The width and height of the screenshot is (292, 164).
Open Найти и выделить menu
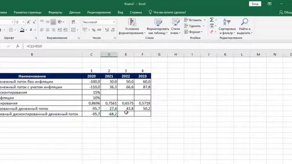245,26
